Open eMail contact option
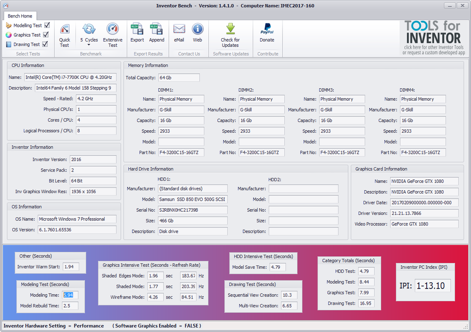The height and width of the screenshot is (332, 471). pos(179,33)
